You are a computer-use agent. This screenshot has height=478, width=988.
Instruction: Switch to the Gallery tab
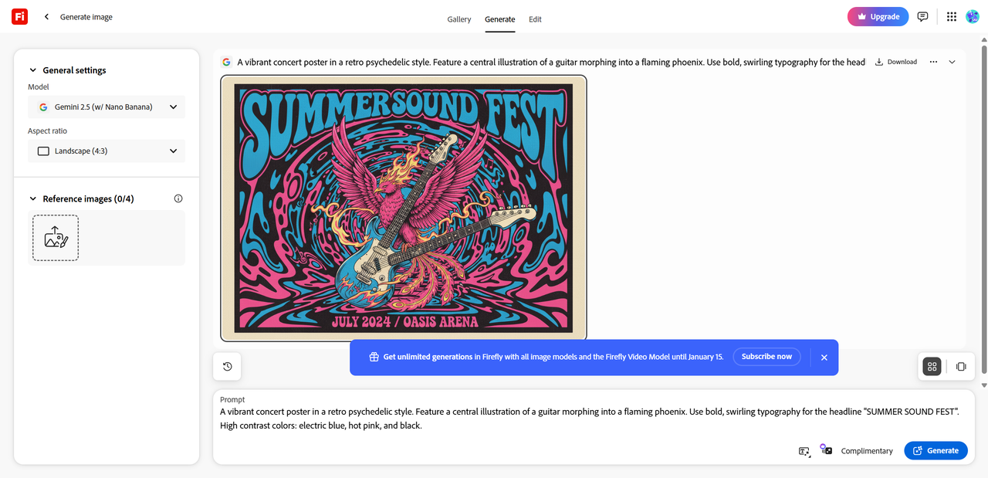coord(459,19)
